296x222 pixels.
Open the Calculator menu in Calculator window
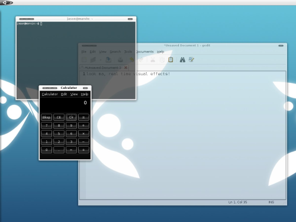point(50,94)
